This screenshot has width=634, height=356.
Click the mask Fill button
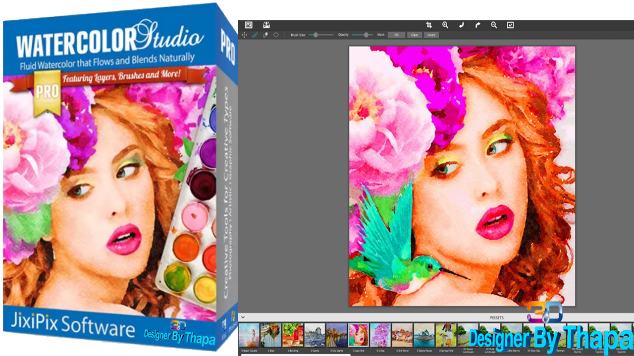396,35
